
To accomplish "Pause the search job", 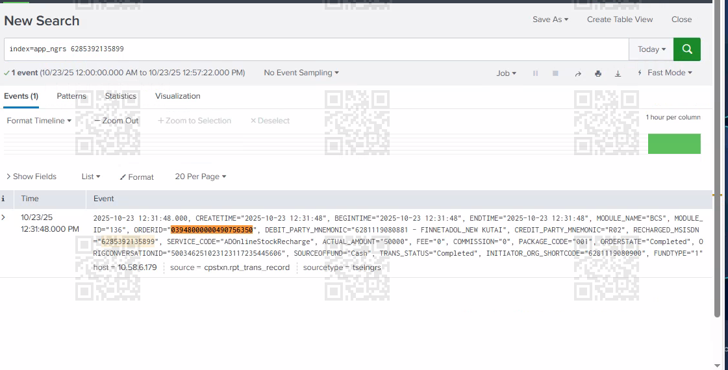I will click(535, 73).
